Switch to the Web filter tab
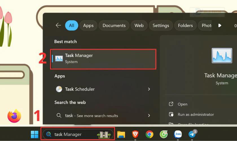237x141 pixels. coord(139,25)
